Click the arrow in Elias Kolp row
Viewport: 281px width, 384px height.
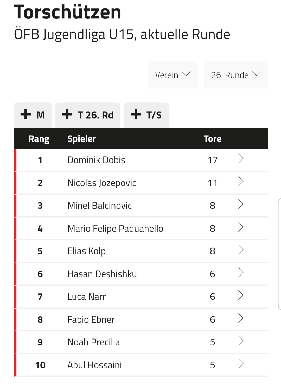tap(241, 250)
